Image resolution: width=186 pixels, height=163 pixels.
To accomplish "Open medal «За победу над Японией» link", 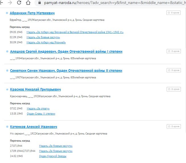I will [x=46, y=42].
